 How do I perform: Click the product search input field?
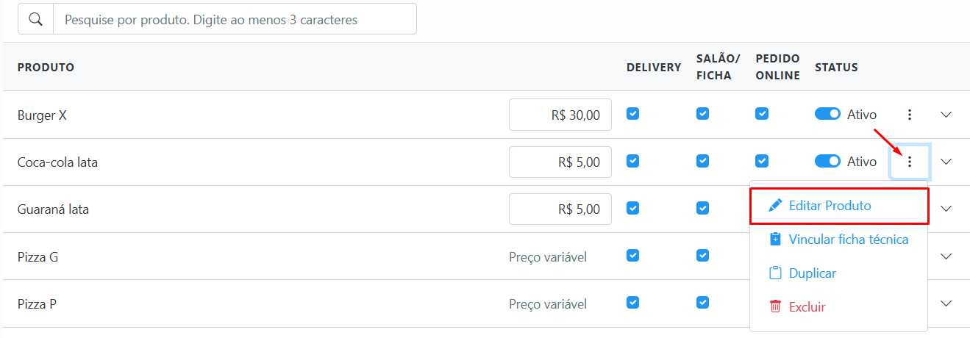point(234,19)
